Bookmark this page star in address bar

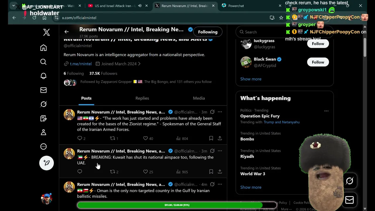[281, 18]
